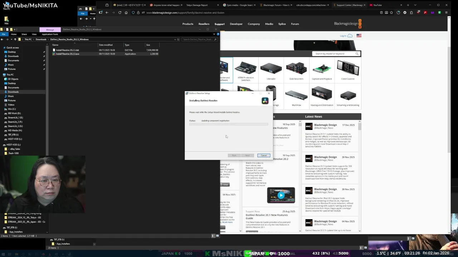
Task: Open Win (C:) drive in sidebar
Action: (12, 109)
